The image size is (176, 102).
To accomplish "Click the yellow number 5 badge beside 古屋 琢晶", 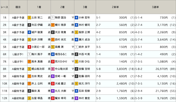I will coord(29,98).
